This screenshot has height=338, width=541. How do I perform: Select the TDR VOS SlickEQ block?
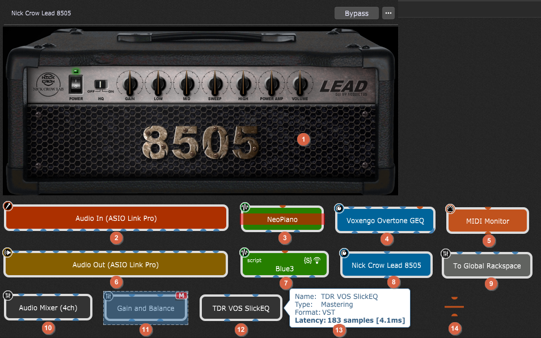coord(241,308)
